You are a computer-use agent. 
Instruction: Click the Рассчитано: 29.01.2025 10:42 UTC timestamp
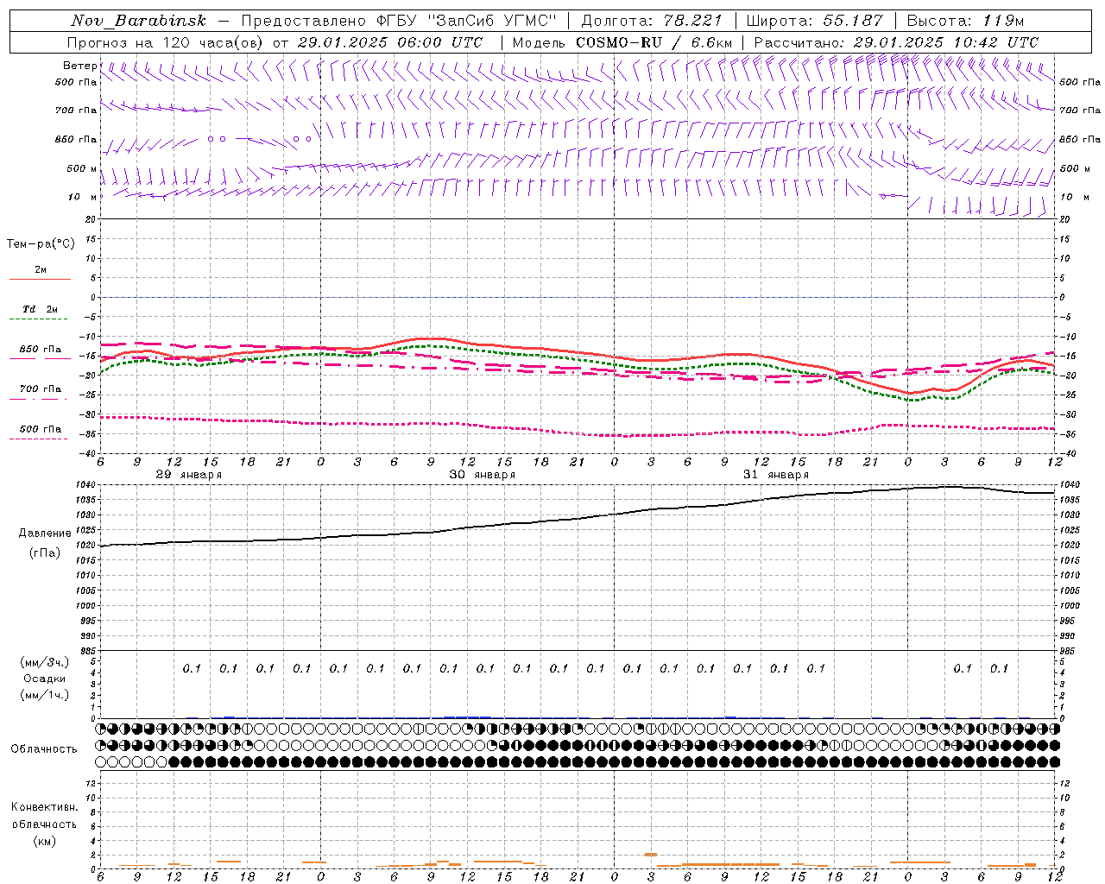point(896,42)
